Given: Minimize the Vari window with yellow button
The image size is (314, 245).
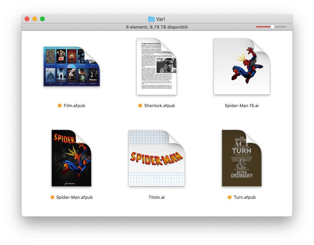Looking at the screenshot, I should pyautogui.click(x=35, y=19).
